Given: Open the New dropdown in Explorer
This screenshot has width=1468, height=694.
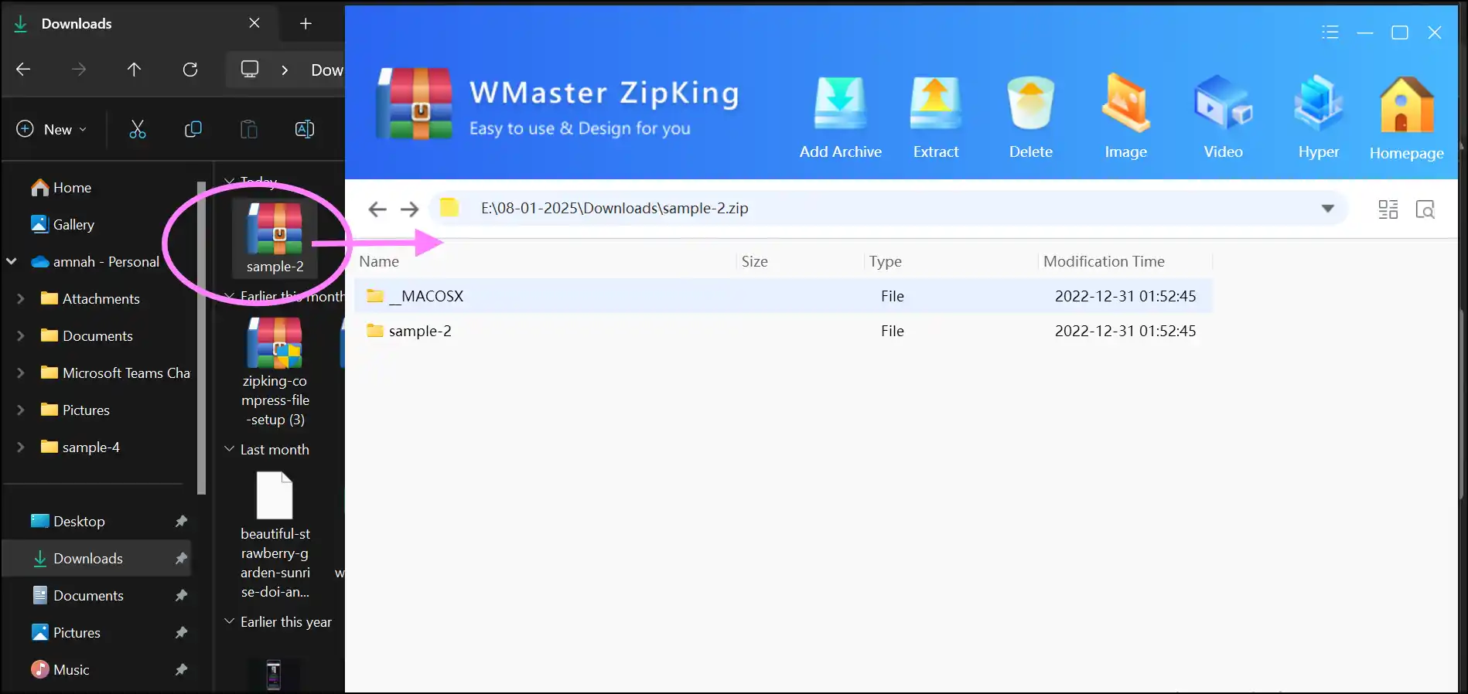Looking at the screenshot, I should (52, 129).
